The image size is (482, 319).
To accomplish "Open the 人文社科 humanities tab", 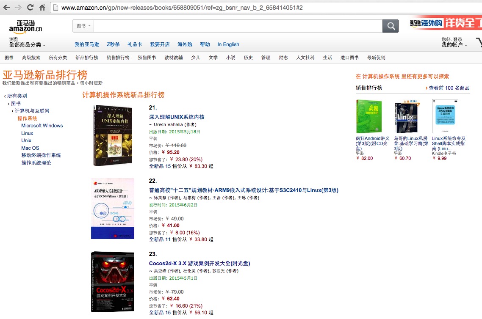I will click(x=305, y=58).
